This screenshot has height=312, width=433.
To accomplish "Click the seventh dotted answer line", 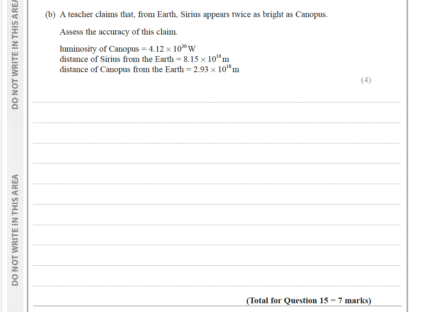I will pos(216,225).
